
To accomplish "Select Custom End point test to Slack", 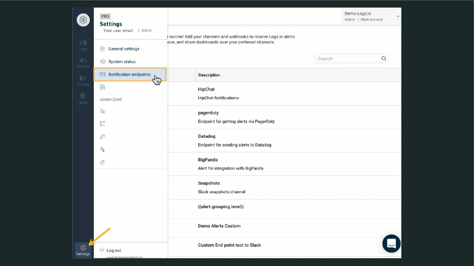I will [x=230, y=245].
